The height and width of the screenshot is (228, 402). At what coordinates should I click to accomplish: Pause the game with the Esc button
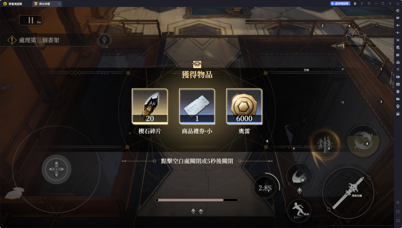(31, 20)
